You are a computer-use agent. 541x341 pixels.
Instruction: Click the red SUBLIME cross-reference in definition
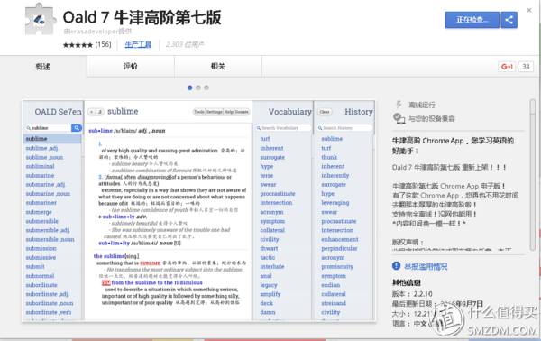(x=151, y=263)
